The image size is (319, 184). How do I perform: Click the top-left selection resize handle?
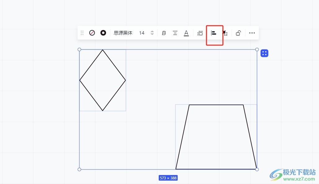coord(79,49)
